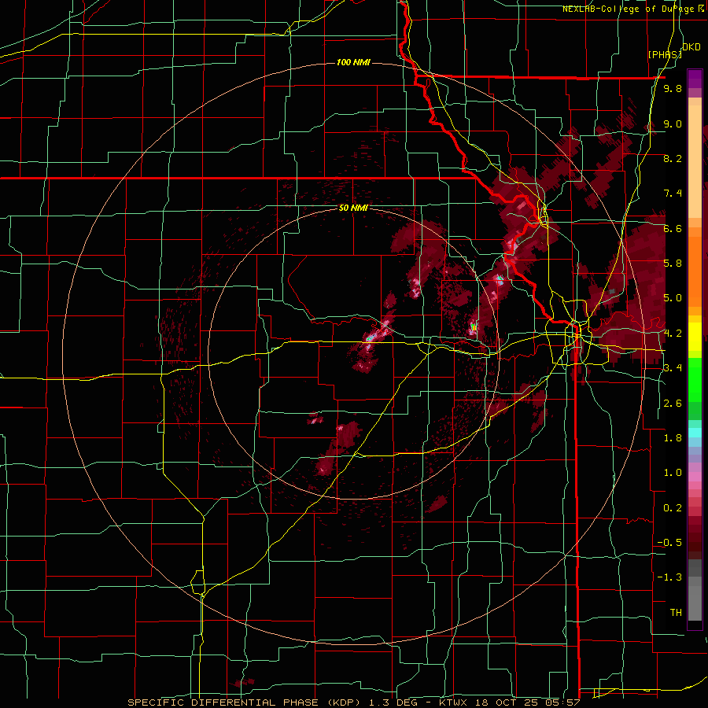Select the -1.3 value on the scale

coord(669,577)
